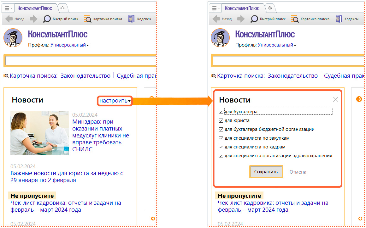Image resolution: width=366 pixels, height=228 pixels.
Task: Click Назад arrow in right window
Action: coord(216,19)
